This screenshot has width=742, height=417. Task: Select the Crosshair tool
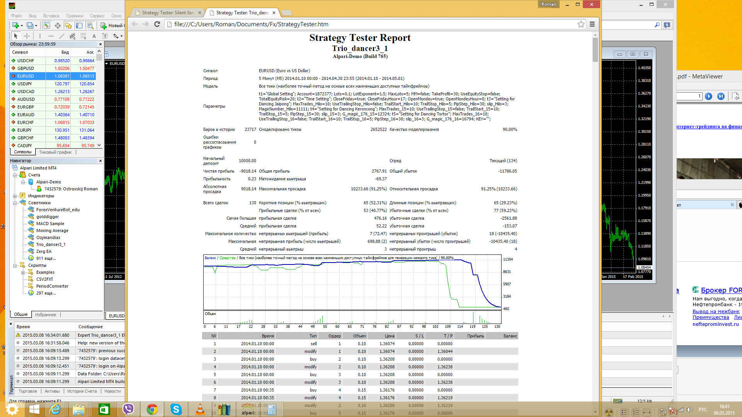point(27,36)
